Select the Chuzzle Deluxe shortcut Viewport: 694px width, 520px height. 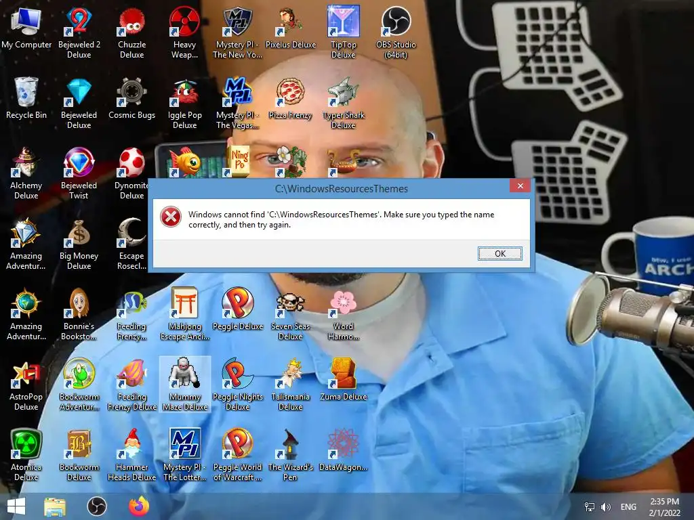click(x=132, y=32)
